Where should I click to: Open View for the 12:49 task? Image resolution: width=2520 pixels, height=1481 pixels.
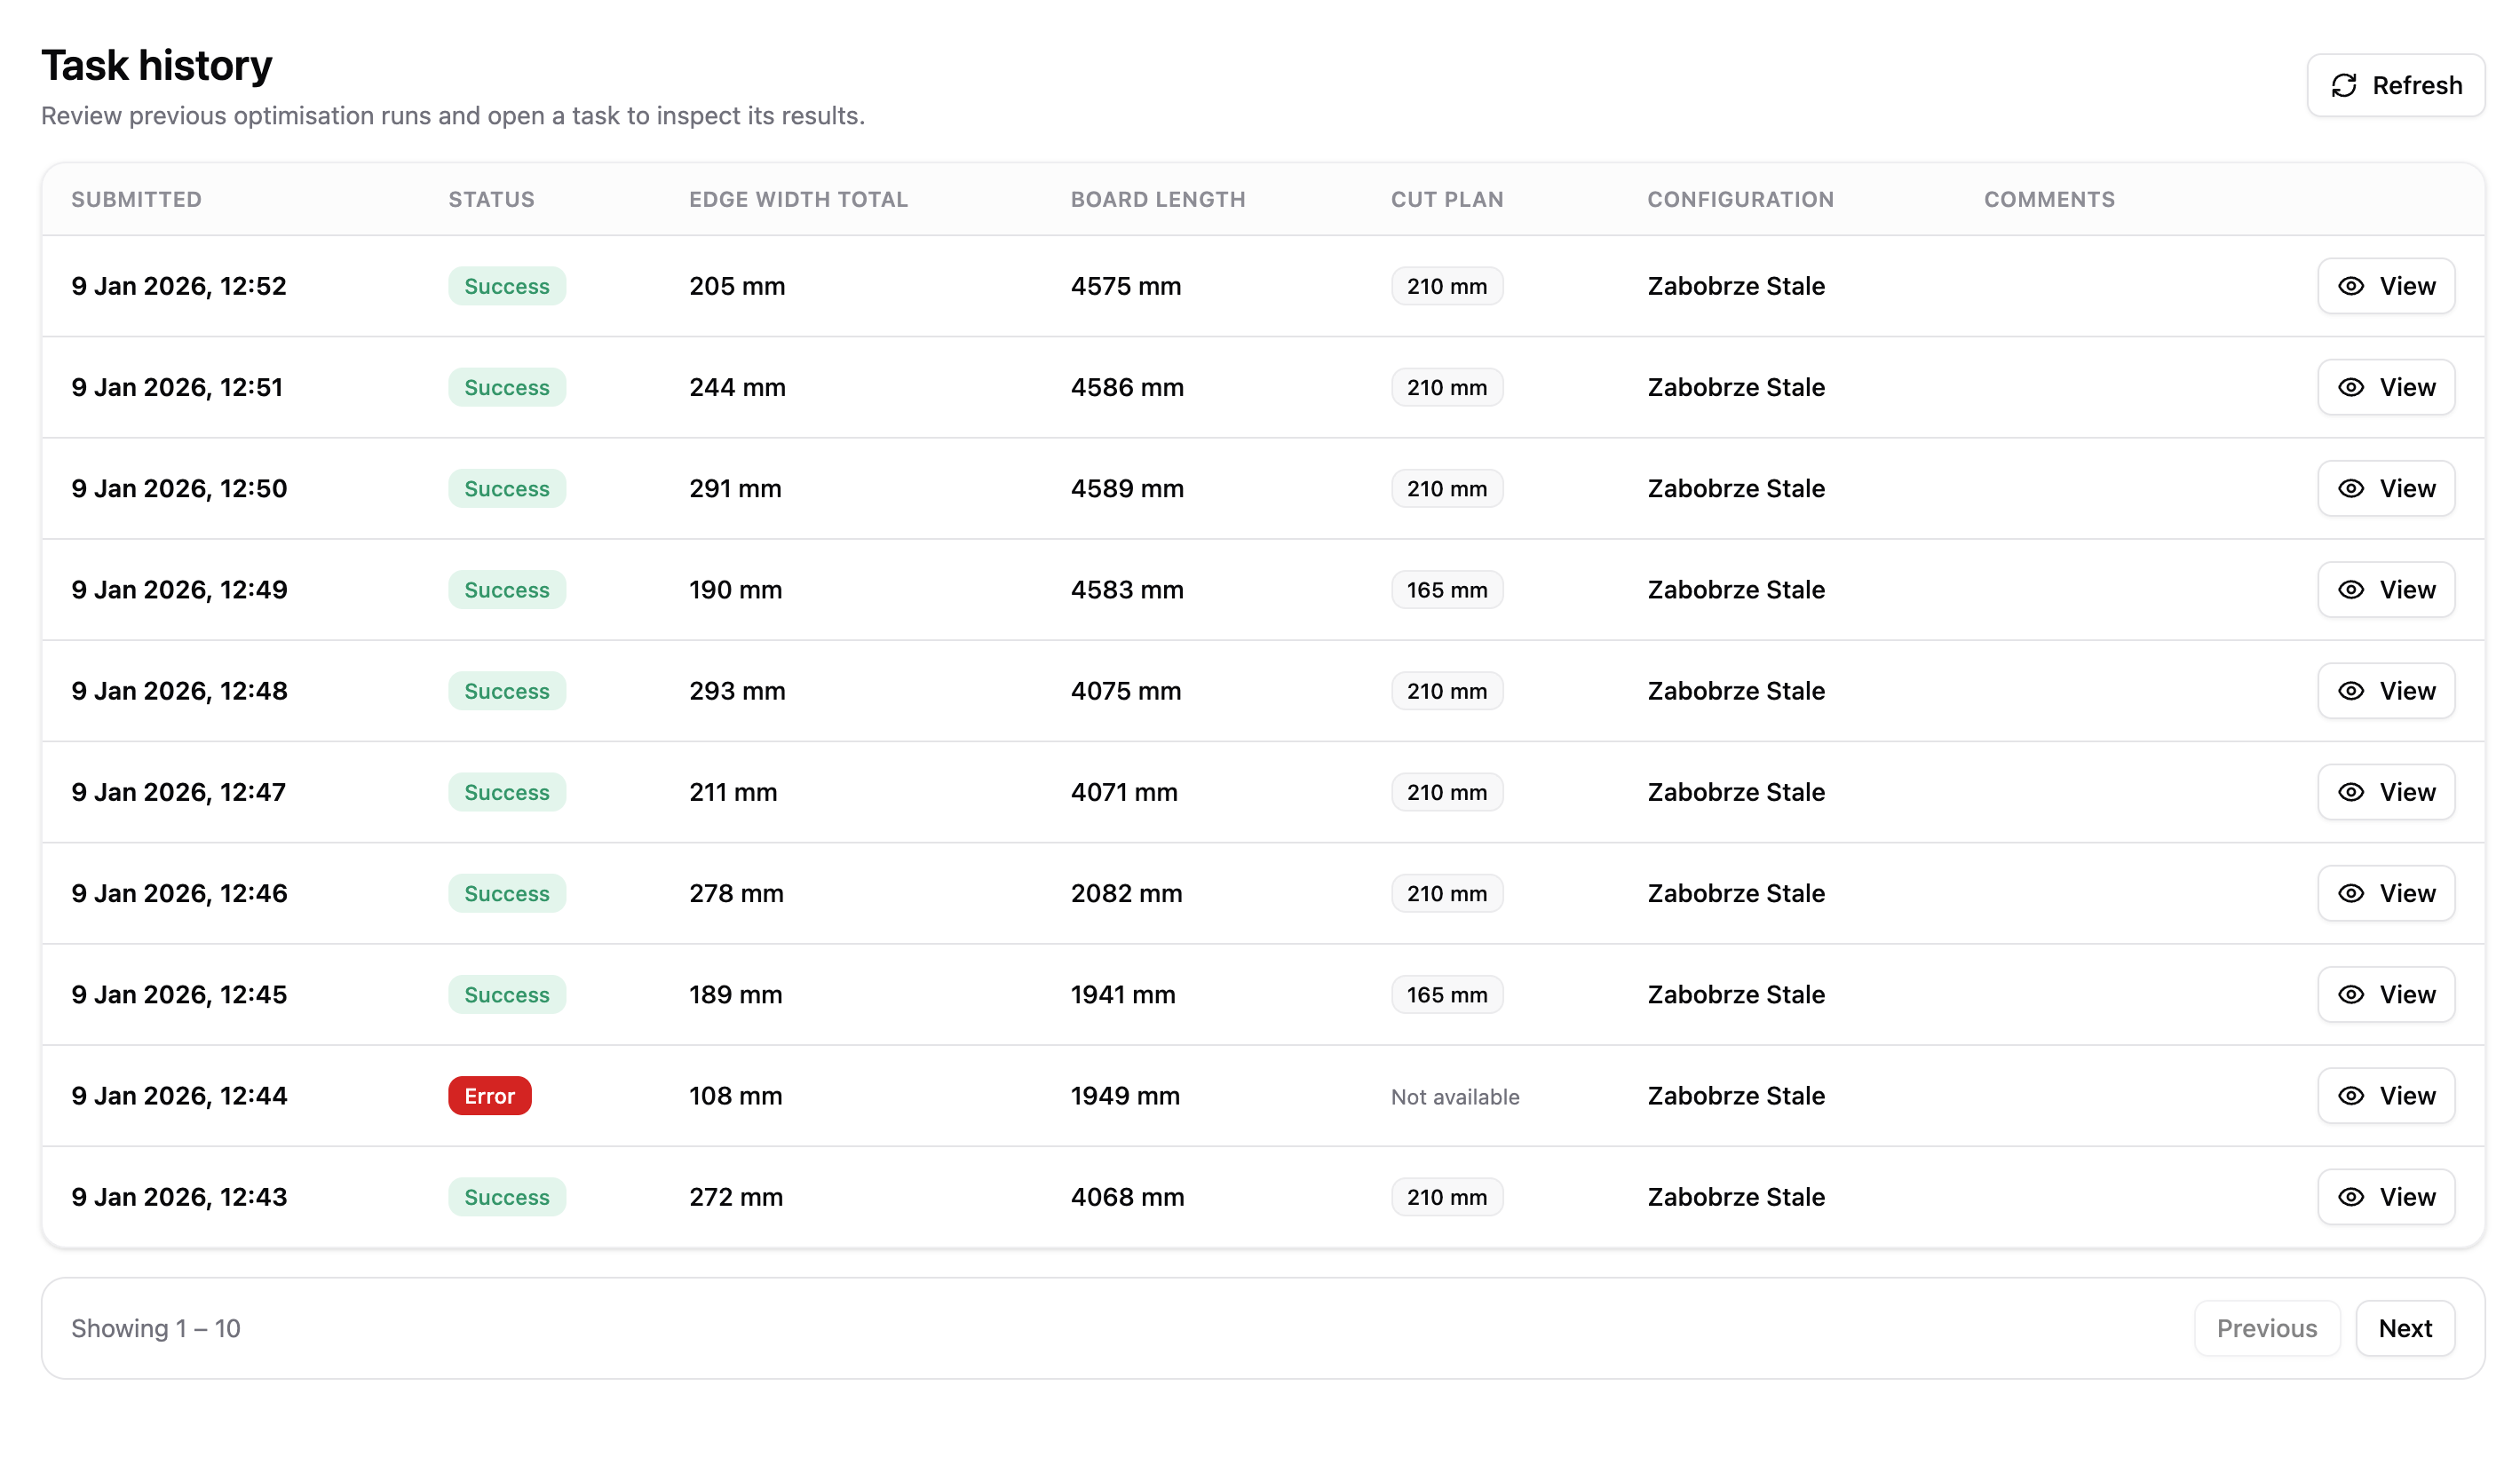[2386, 590]
